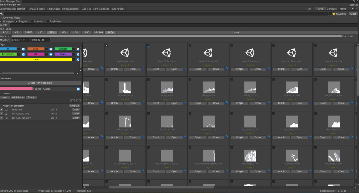Remove Demo.unity with its X icon

(x=1, y=110)
